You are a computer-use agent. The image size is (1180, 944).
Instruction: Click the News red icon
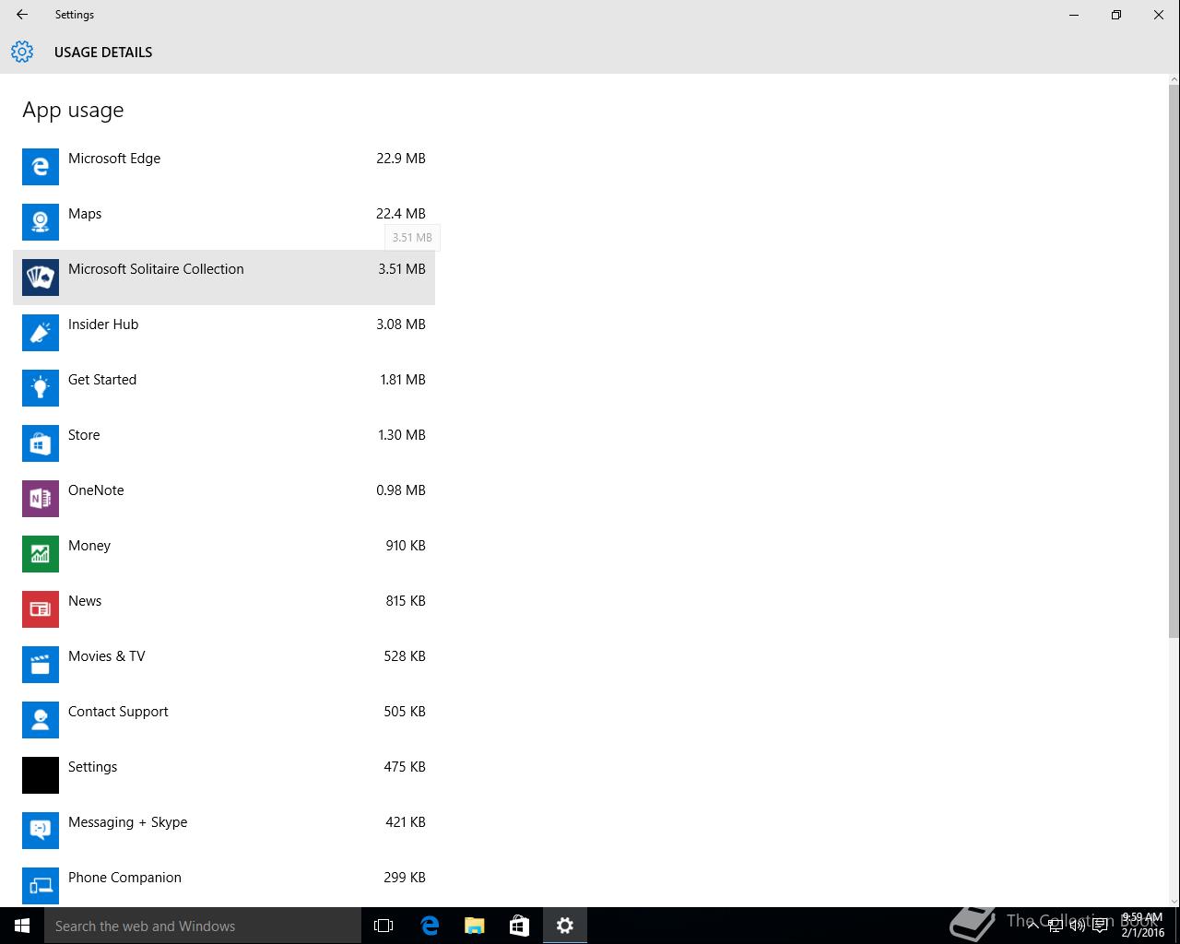click(41, 609)
